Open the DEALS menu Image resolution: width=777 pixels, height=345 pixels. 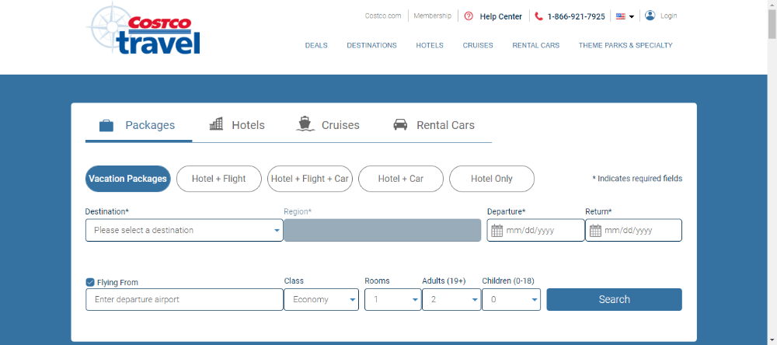coord(316,45)
